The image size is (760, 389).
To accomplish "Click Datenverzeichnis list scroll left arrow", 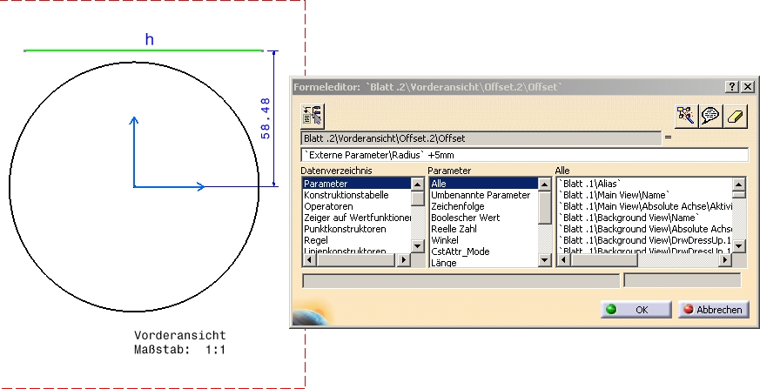I will [309, 260].
